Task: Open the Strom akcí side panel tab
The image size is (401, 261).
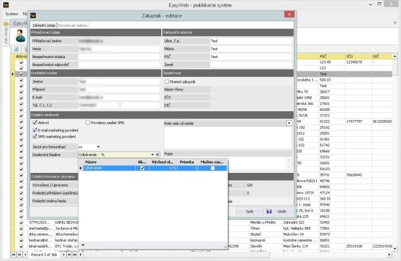Action: click(6, 34)
